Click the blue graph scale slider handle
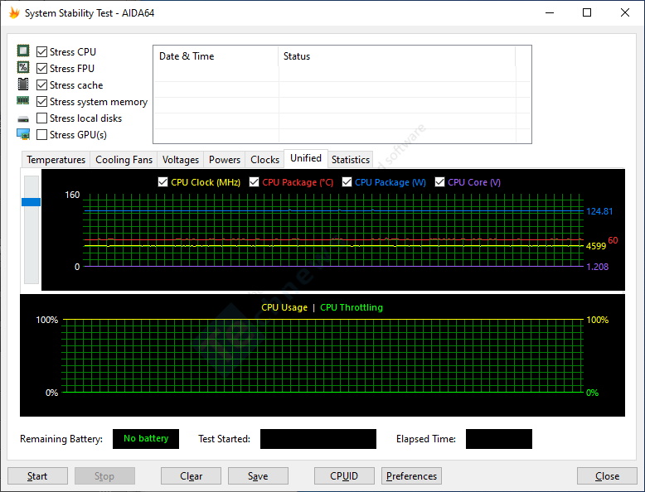This screenshot has width=645, height=492. point(31,202)
